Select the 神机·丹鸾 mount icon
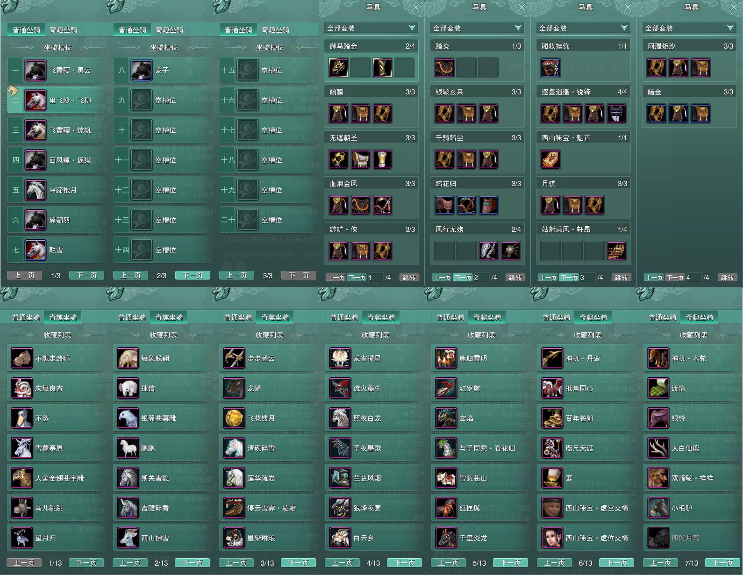This screenshot has height=575, width=743. pyautogui.click(x=552, y=358)
